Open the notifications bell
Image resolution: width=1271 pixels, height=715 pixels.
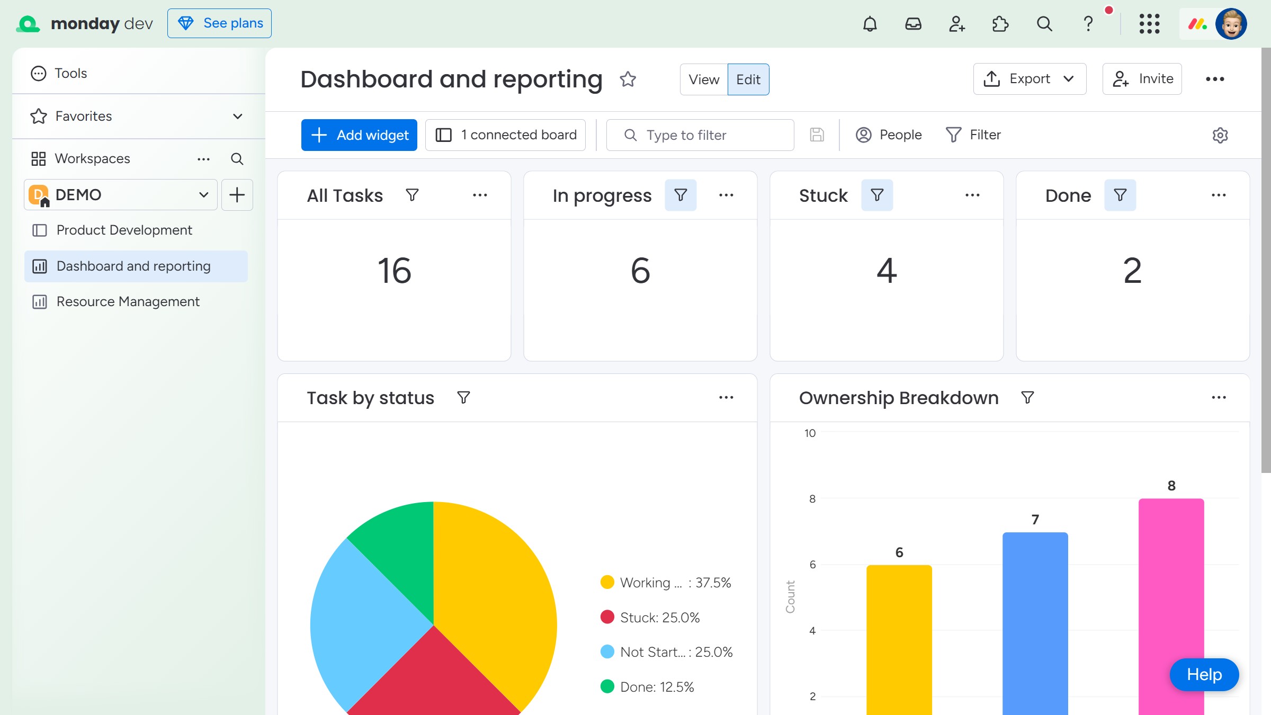870,24
